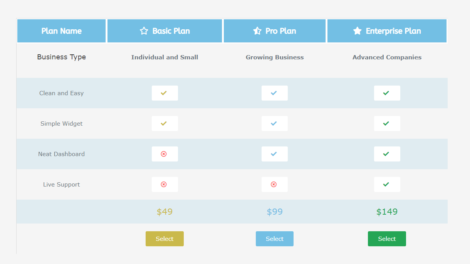Click the solid star icon beside Enterprise Plan
This screenshot has height=264, width=470.
click(358, 31)
